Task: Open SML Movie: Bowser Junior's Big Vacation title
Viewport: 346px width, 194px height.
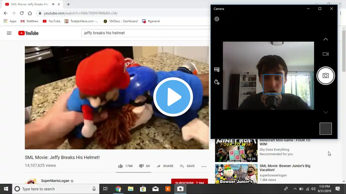Action: pos(285,168)
